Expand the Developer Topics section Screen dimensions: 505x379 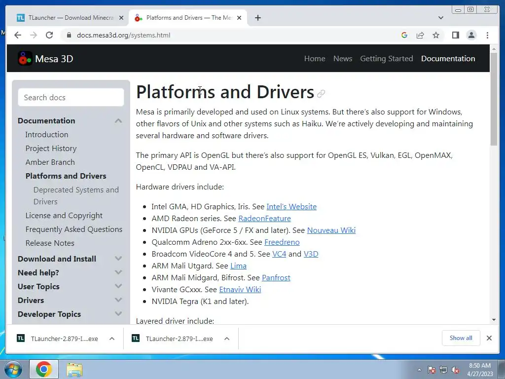[118, 314]
